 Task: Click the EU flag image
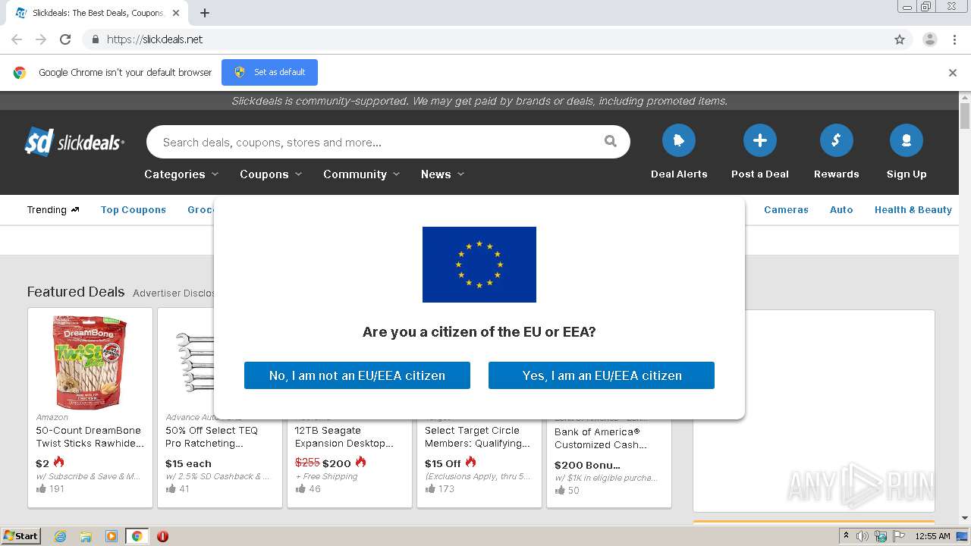[x=479, y=265]
